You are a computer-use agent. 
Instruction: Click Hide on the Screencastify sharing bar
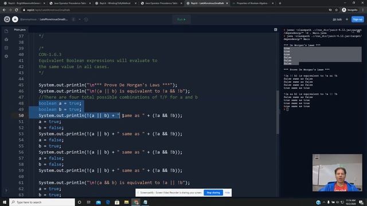click(x=227, y=193)
